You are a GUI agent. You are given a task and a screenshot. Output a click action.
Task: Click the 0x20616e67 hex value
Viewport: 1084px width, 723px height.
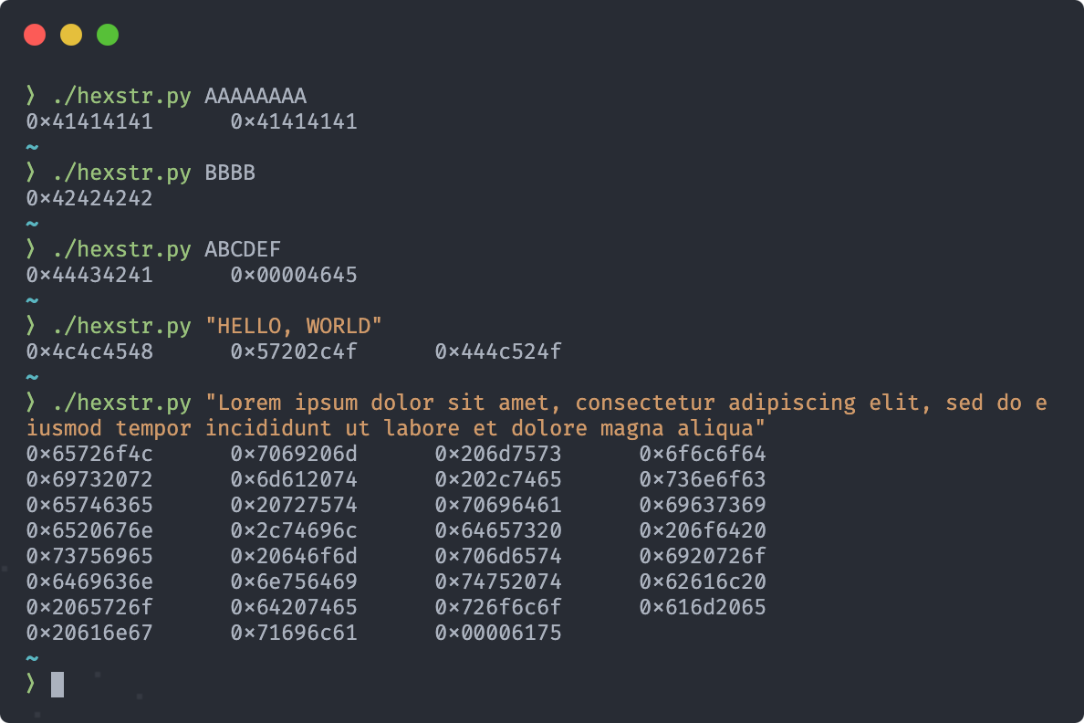(89, 633)
